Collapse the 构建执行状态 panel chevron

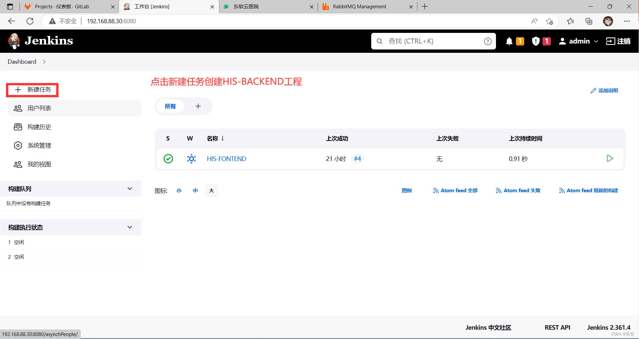pos(130,227)
